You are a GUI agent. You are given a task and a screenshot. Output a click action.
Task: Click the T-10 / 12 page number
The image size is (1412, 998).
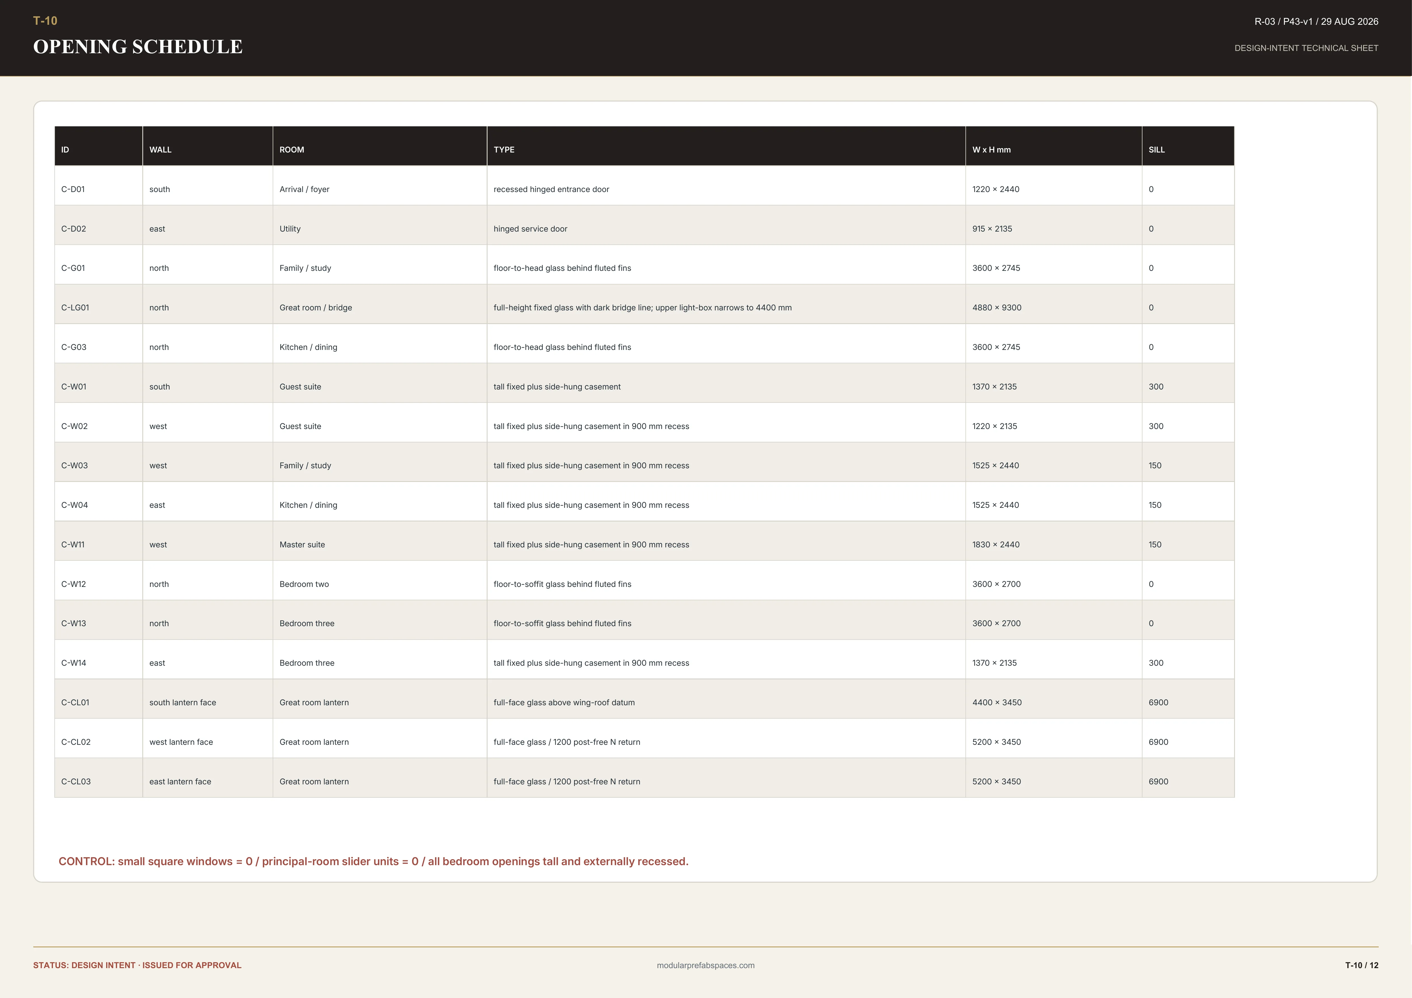(1362, 966)
